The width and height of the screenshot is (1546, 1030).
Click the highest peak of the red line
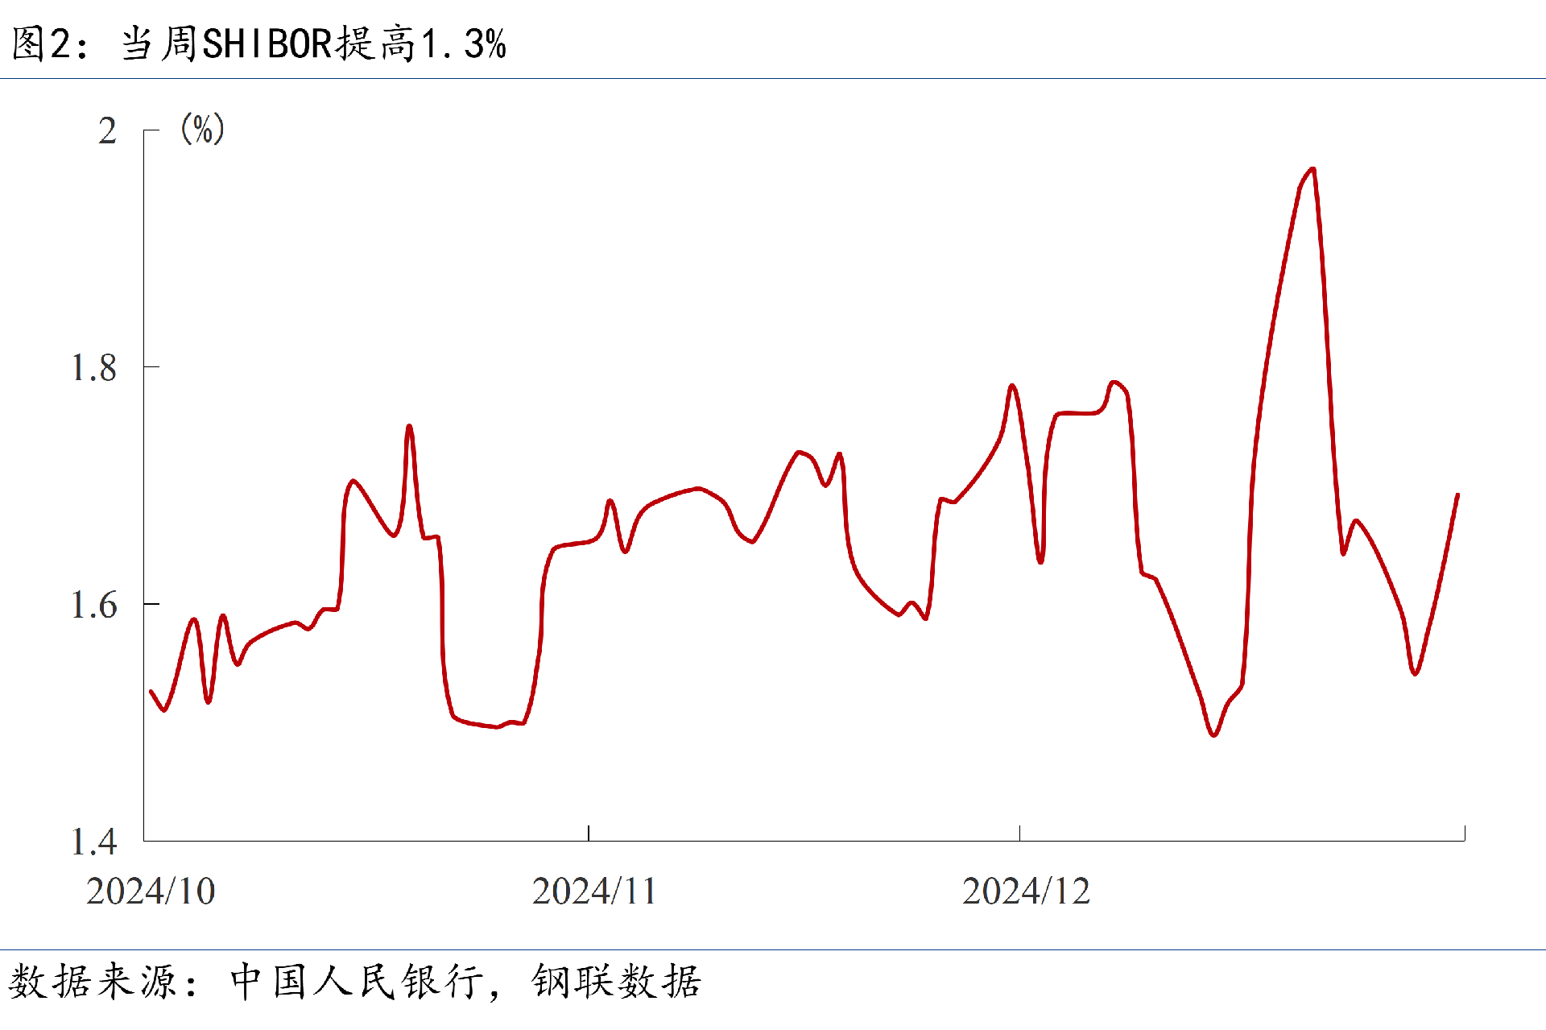pyautogui.click(x=1312, y=169)
